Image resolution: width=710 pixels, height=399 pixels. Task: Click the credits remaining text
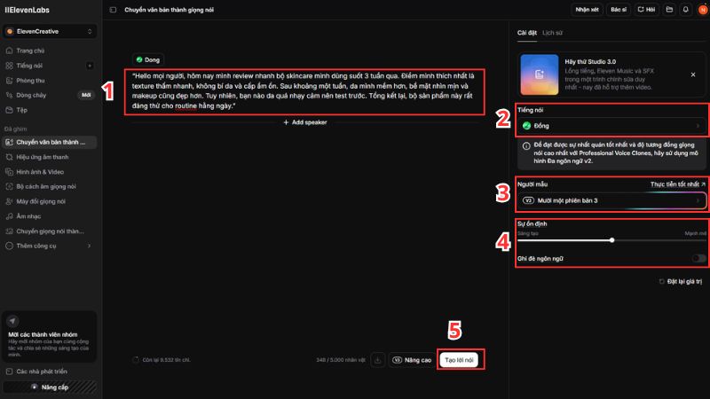coord(166,360)
